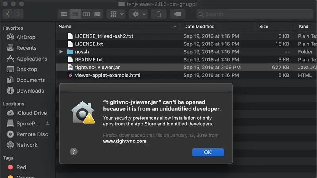Open Downloads in the sidebar

pos(25,91)
